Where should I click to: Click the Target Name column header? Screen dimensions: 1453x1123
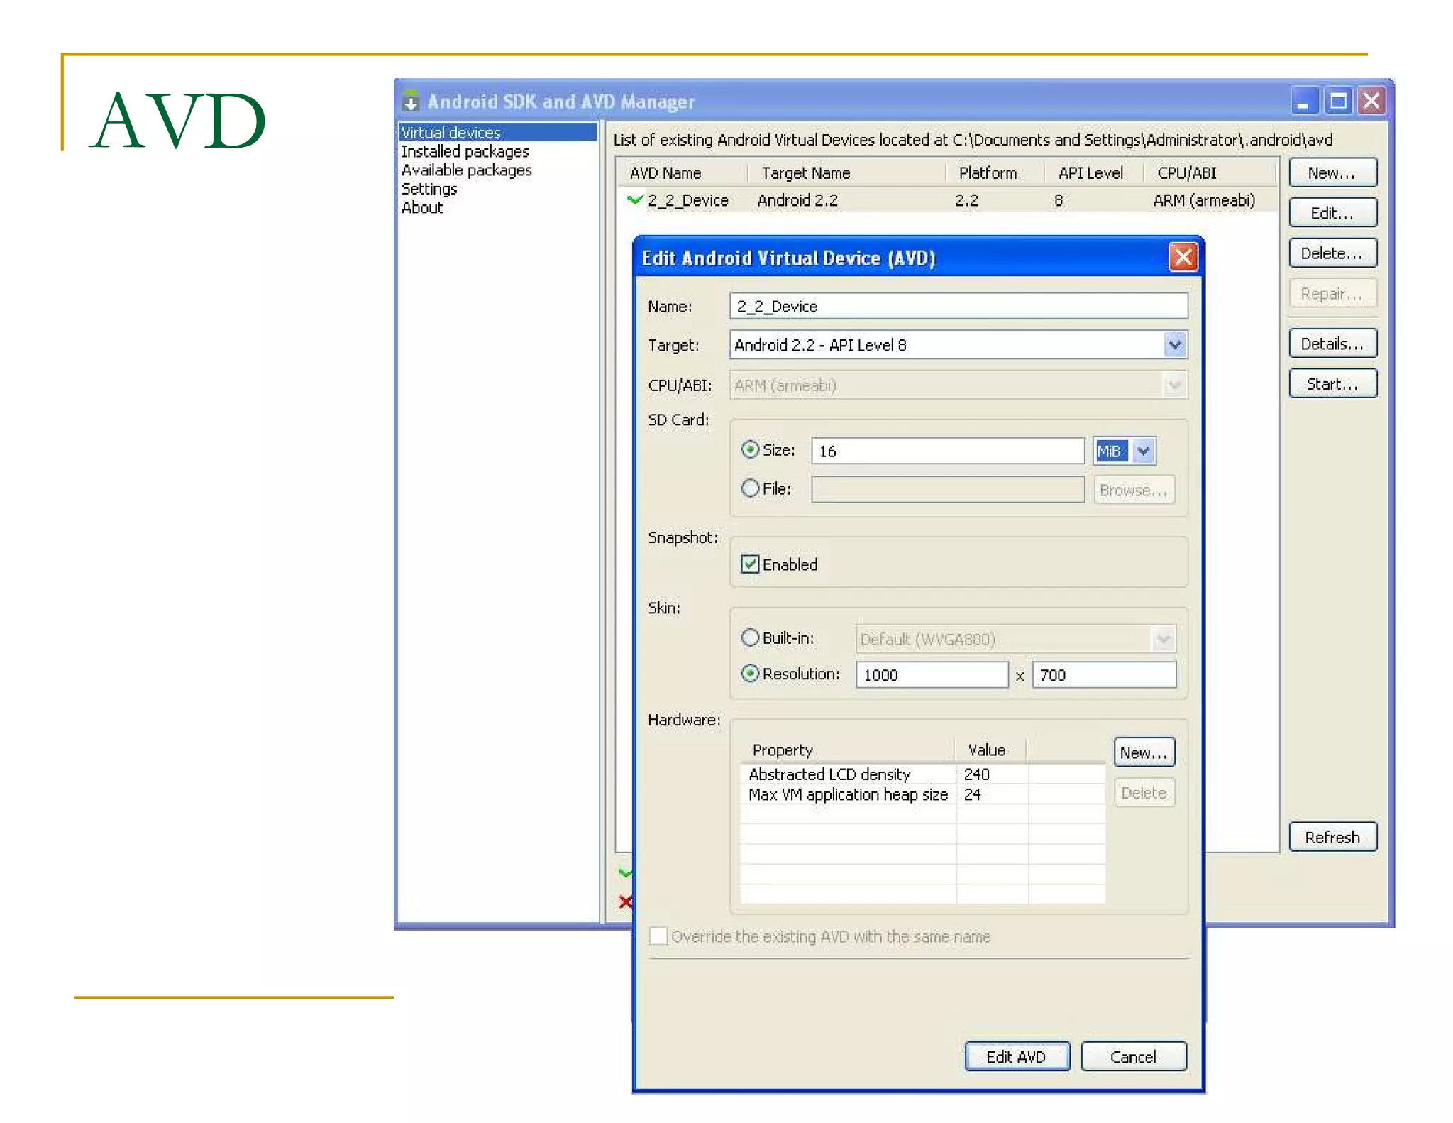[846, 172]
